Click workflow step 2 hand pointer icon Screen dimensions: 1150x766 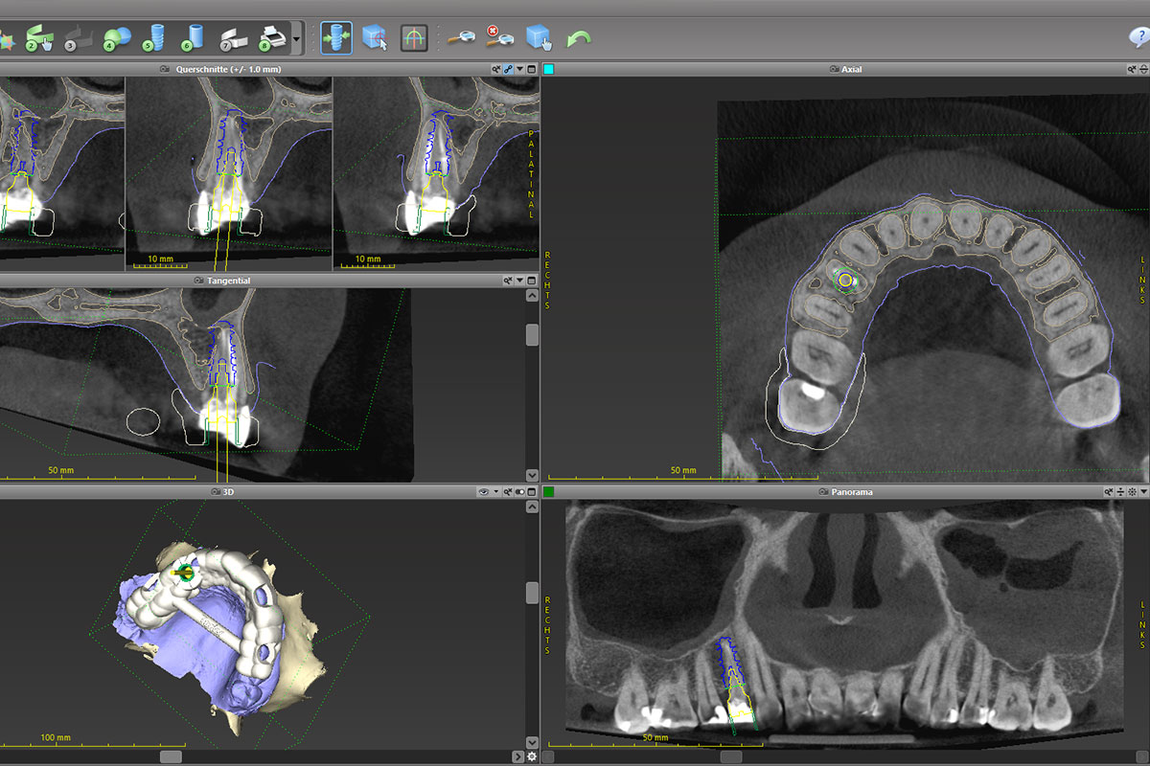pos(39,38)
